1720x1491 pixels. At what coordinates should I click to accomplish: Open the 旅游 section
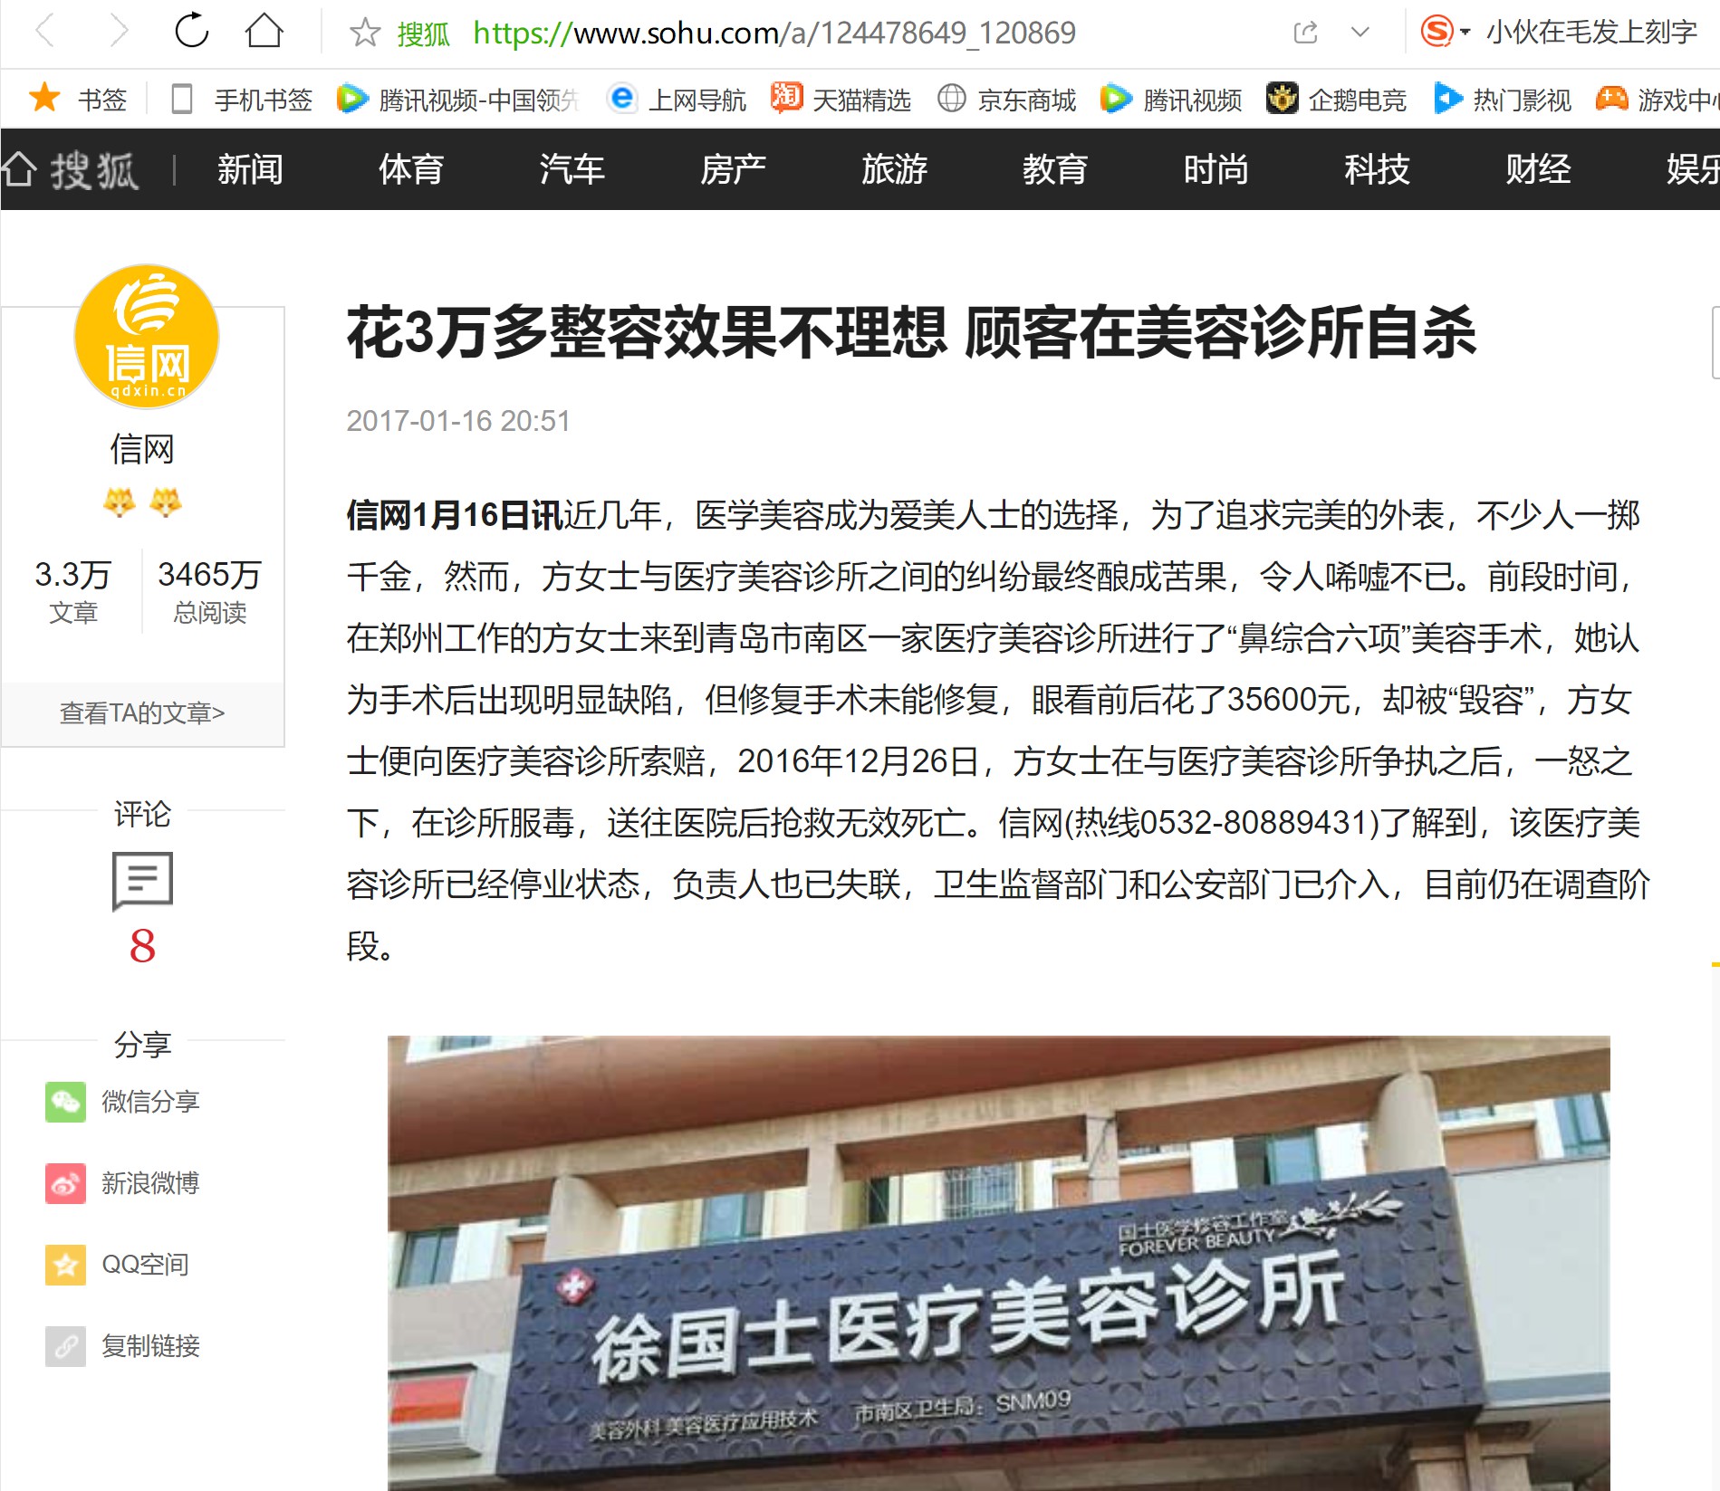pos(894,169)
